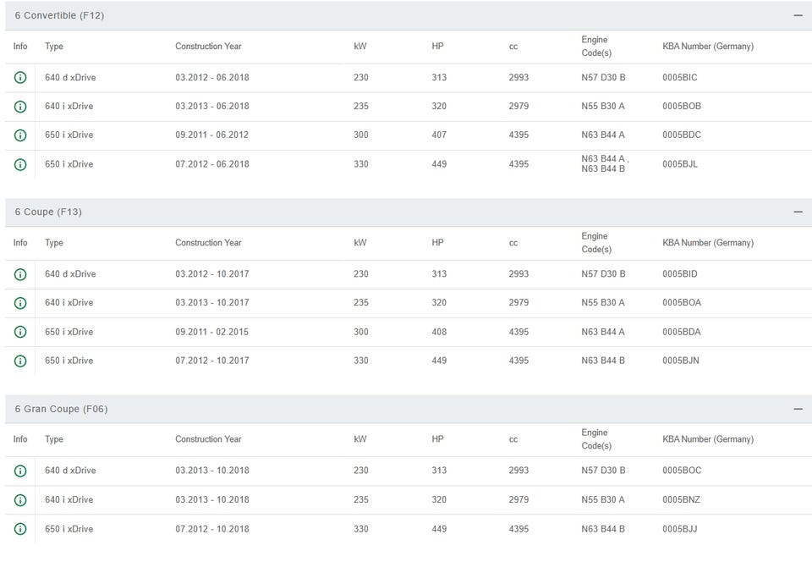Screen dimensions: 812x562
Task: Click KBA number text 0005BNZ
Action: tap(682, 499)
